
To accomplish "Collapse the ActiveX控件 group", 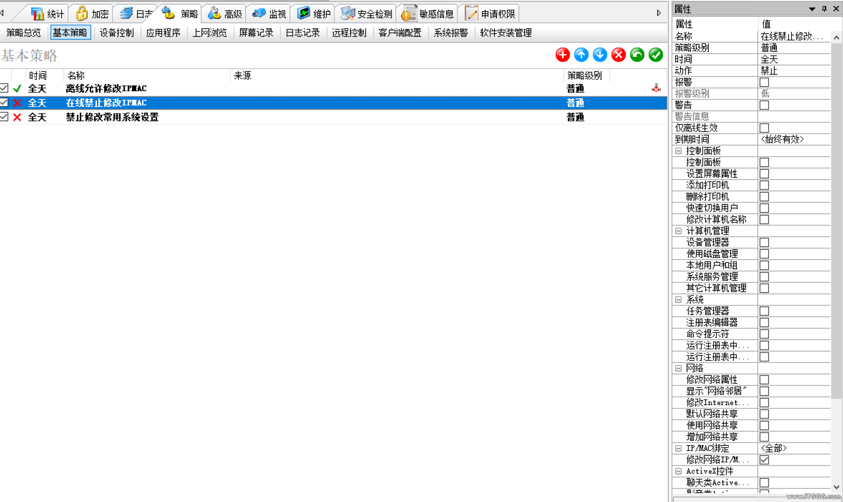I will point(678,471).
